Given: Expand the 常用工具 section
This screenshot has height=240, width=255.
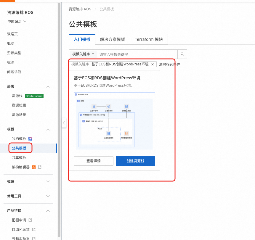Looking at the screenshot, I should coord(48,196).
